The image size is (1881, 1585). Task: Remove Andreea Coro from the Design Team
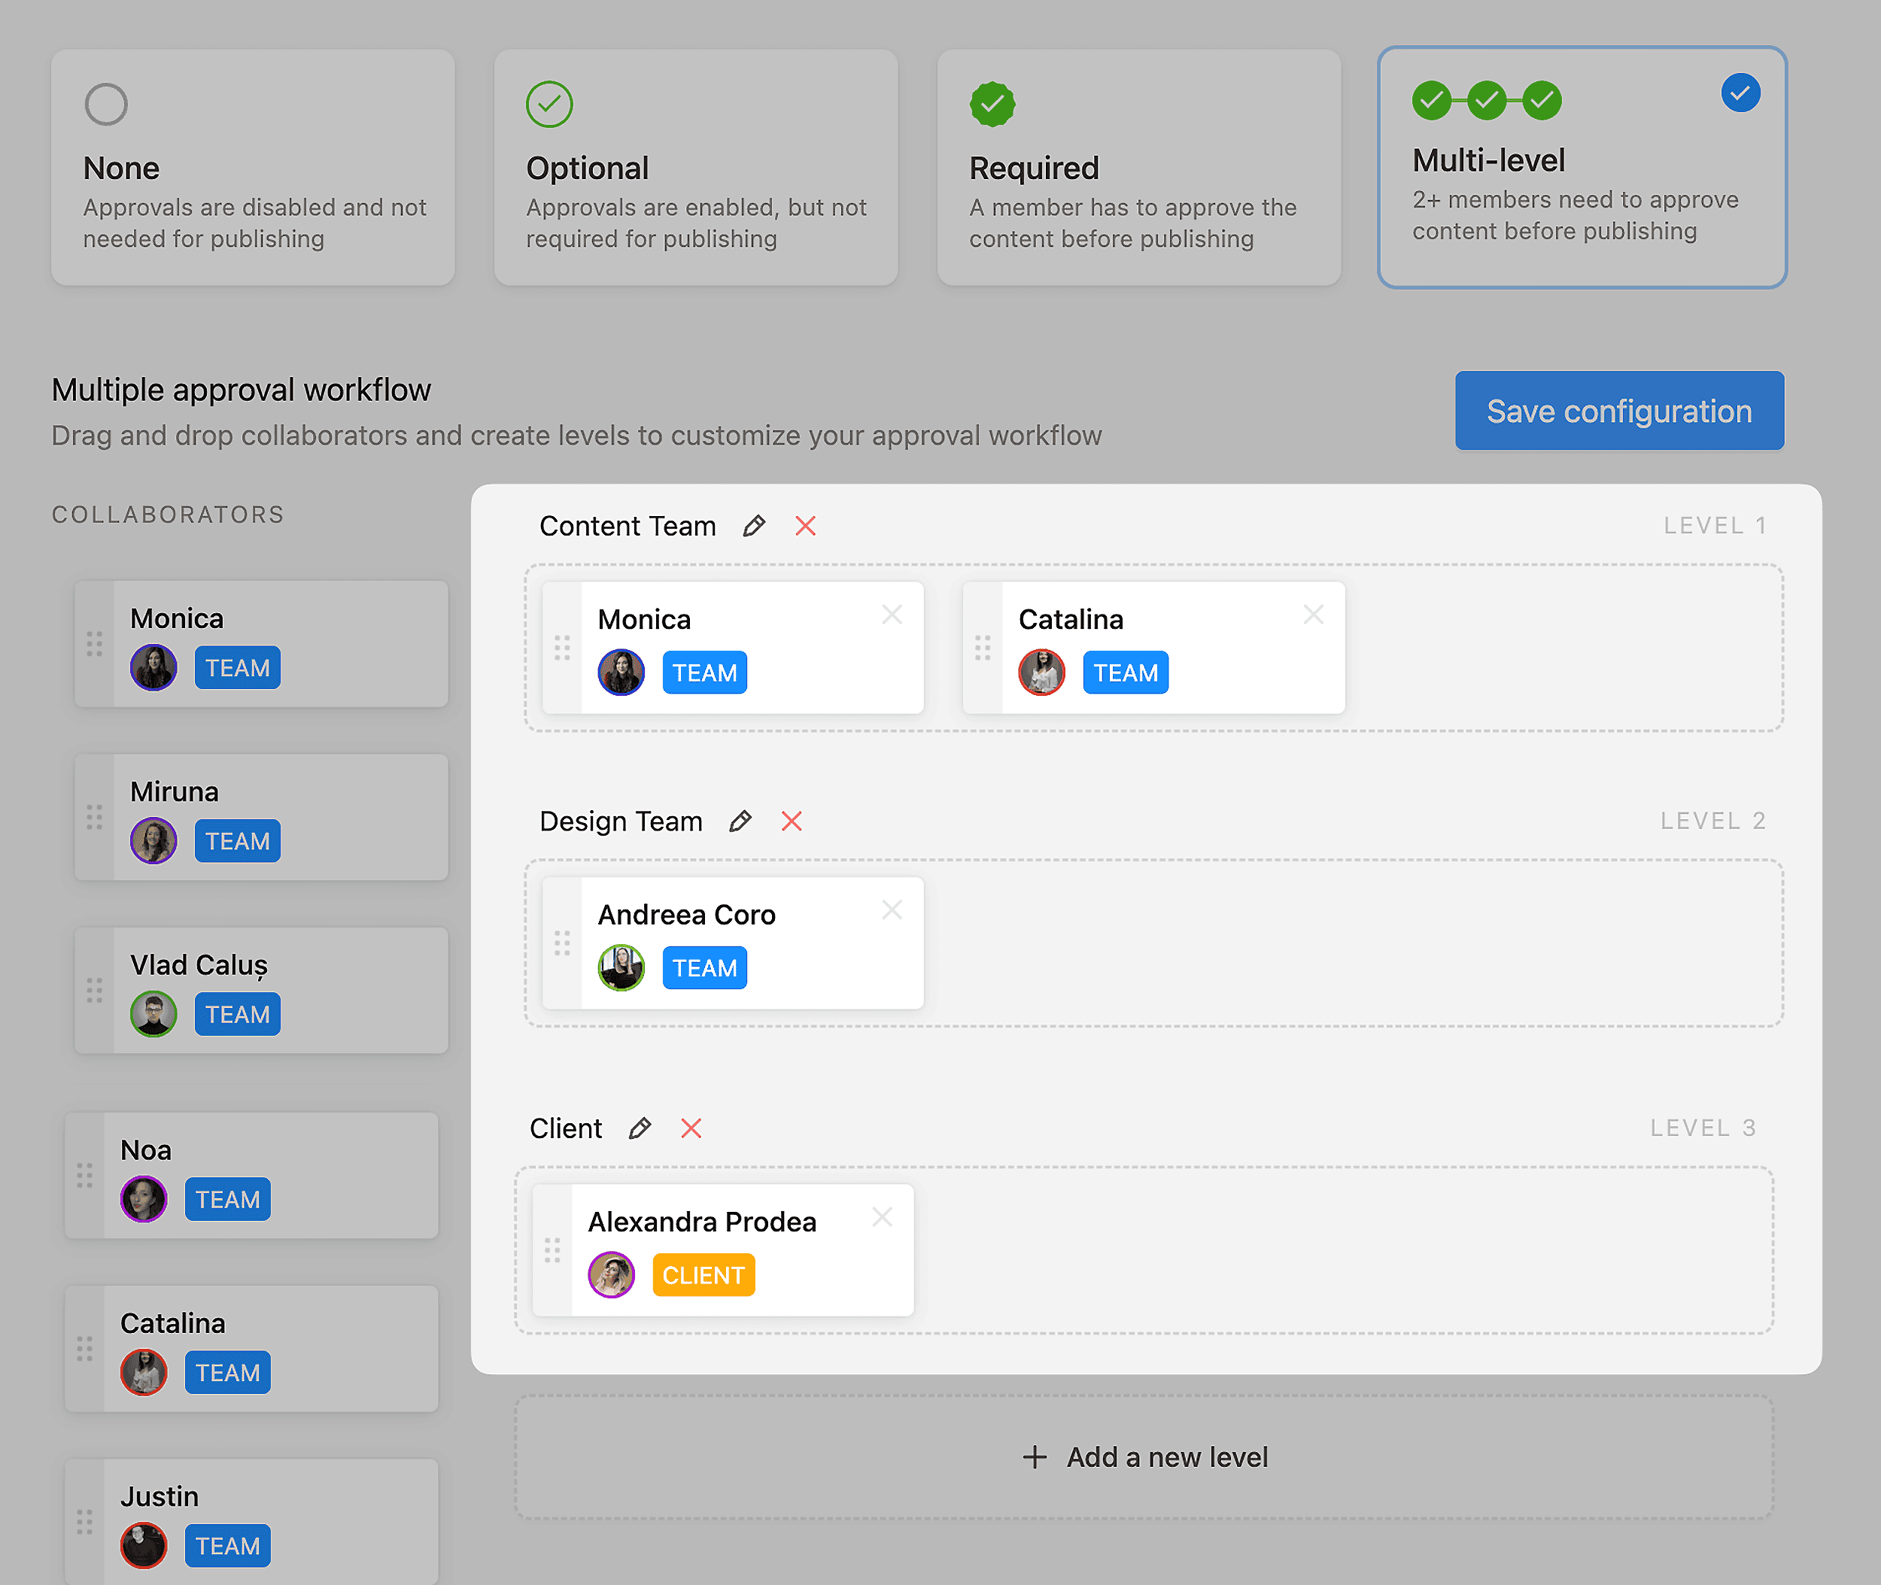(892, 909)
